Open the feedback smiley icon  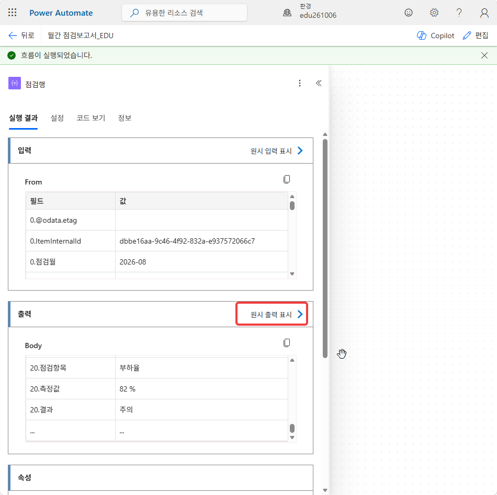tap(409, 13)
